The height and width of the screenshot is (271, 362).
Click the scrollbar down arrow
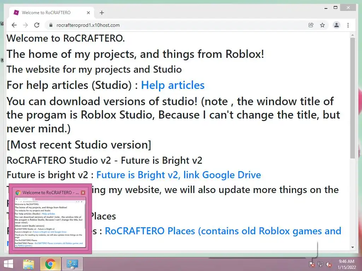(352, 247)
